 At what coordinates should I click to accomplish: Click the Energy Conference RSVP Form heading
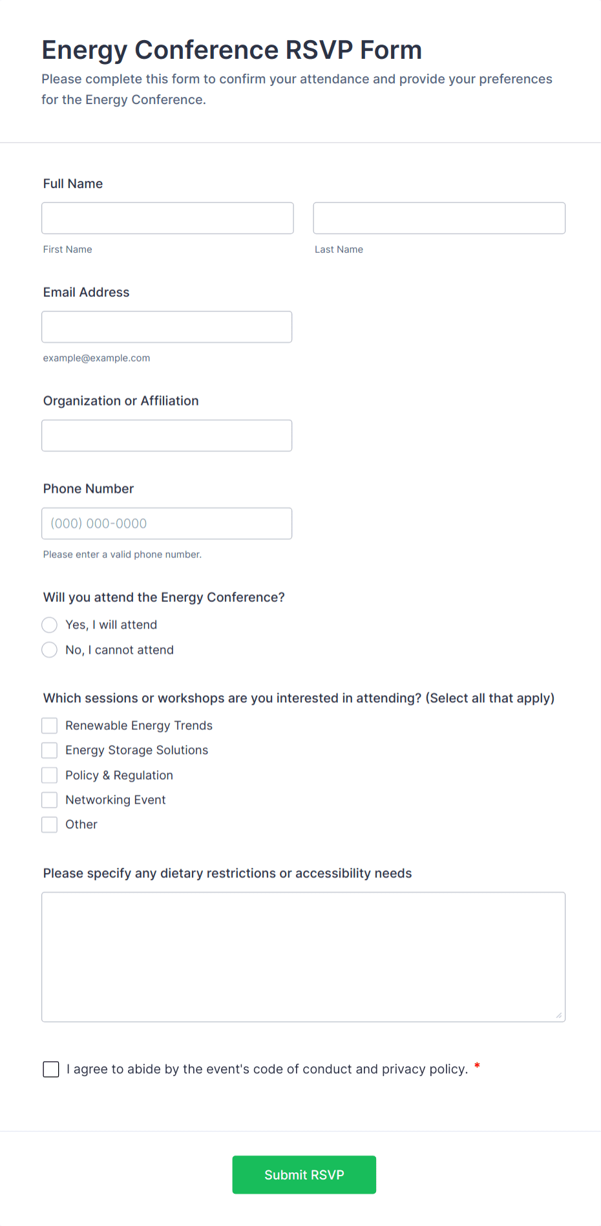click(231, 50)
